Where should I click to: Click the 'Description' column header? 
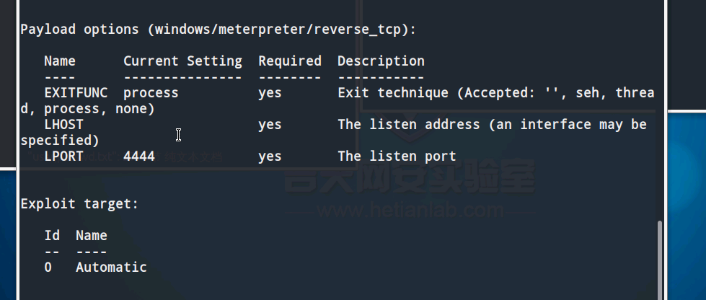click(381, 62)
